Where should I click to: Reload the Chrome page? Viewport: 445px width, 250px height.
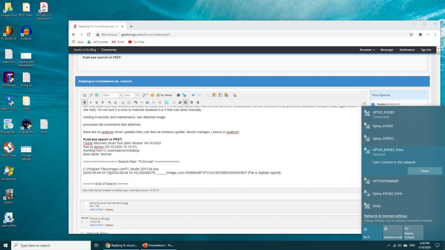(x=88, y=34)
